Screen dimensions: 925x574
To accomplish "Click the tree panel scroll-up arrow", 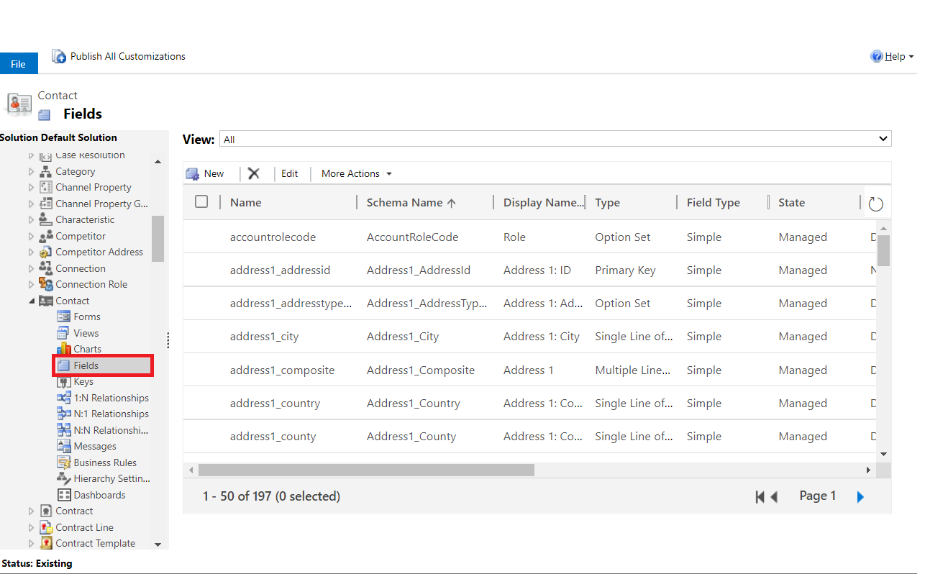I will [158, 162].
